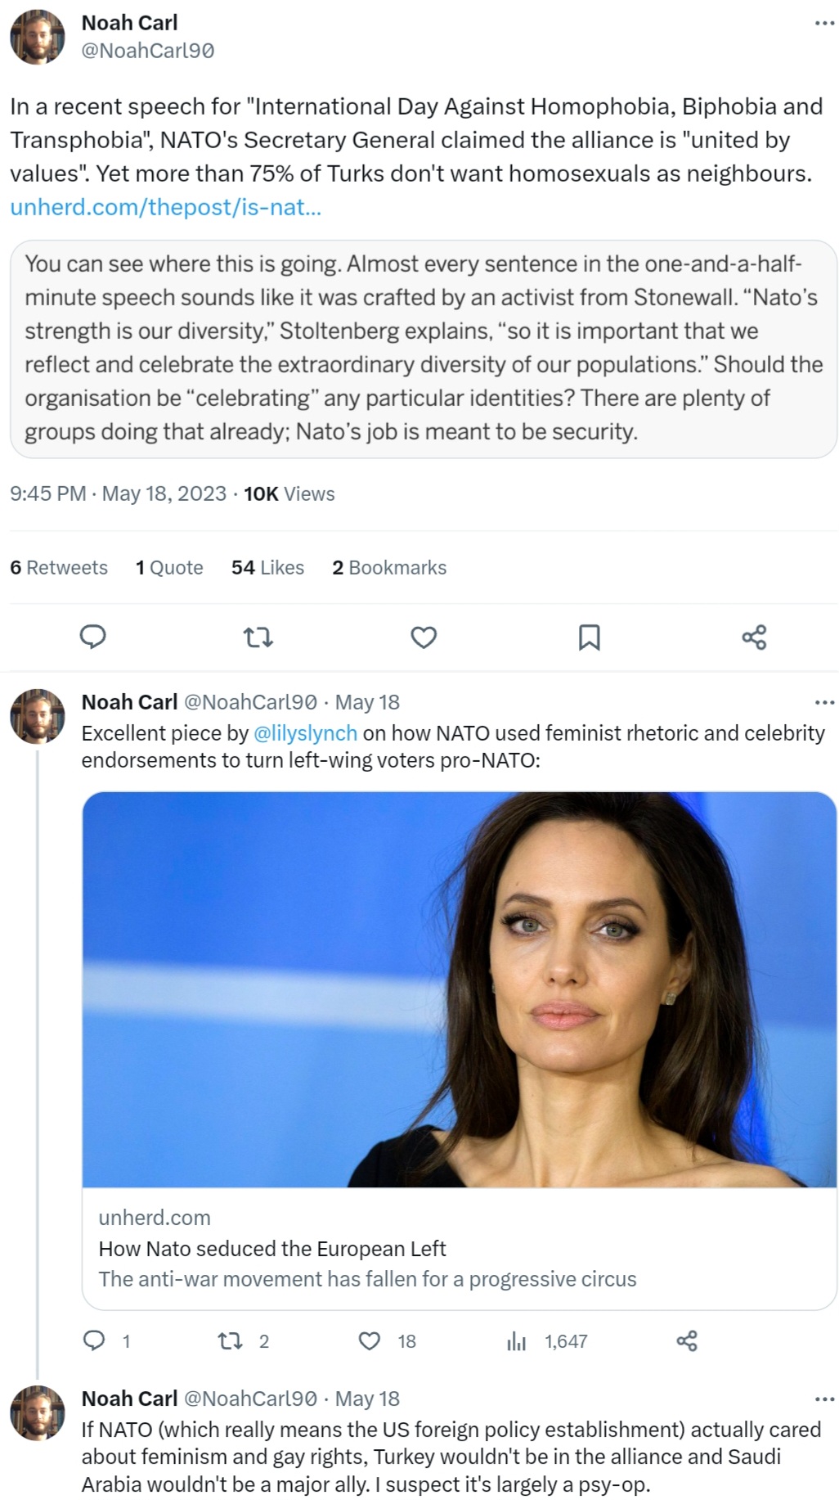View the 6 Retweets list

(x=59, y=568)
